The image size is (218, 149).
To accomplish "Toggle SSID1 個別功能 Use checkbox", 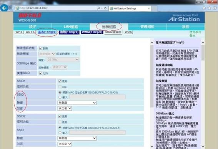I will coord(60,87).
